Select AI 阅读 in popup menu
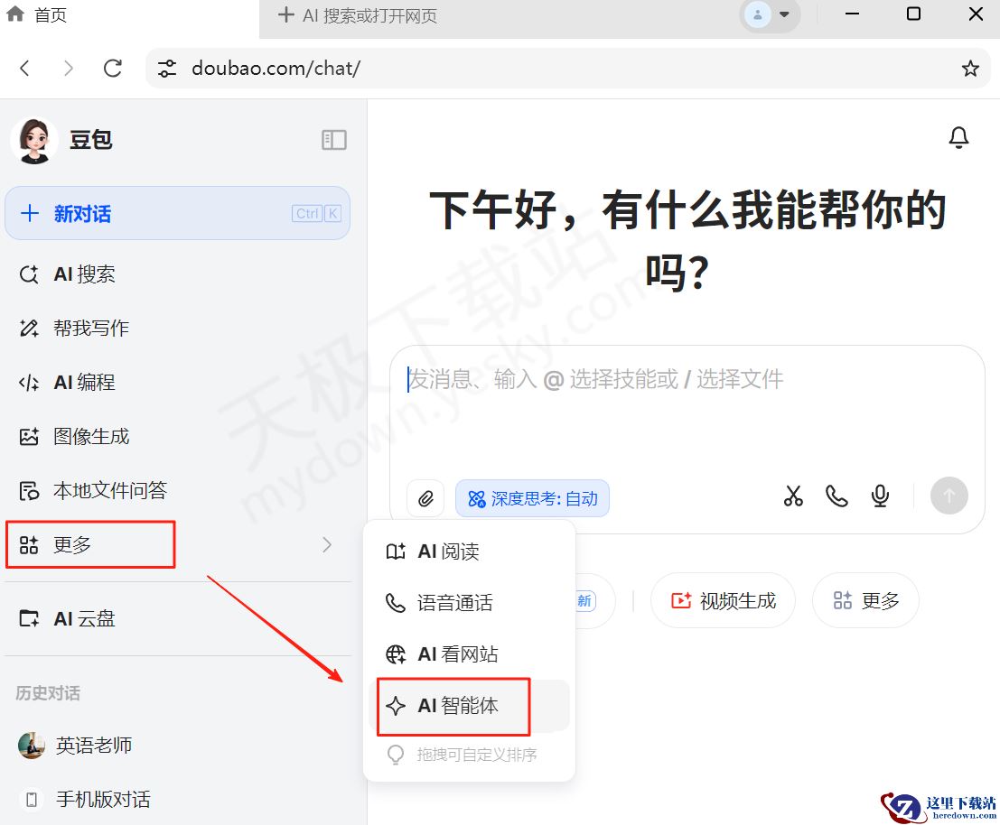 (469, 552)
